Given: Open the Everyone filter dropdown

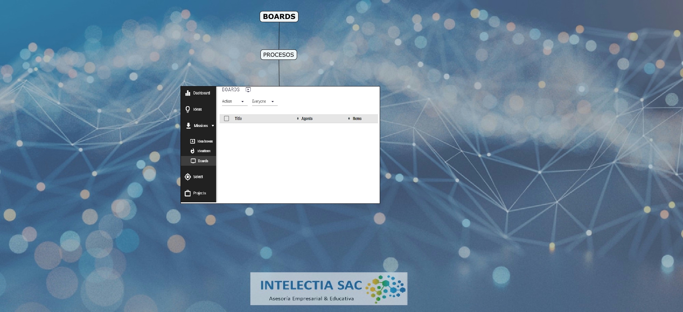Looking at the screenshot, I should 264,101.
